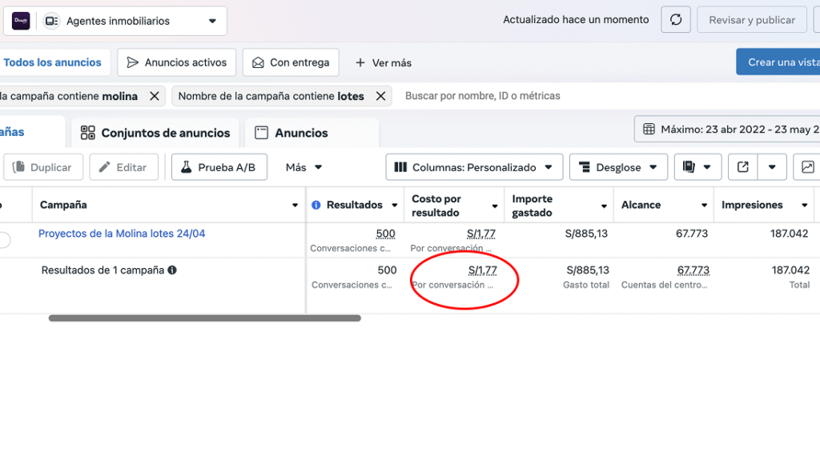820x472 pixels.
Task: Expand the Más menu
Action: [304, 167]
